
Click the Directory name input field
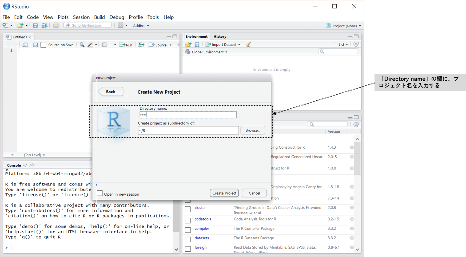pos(188,115)
